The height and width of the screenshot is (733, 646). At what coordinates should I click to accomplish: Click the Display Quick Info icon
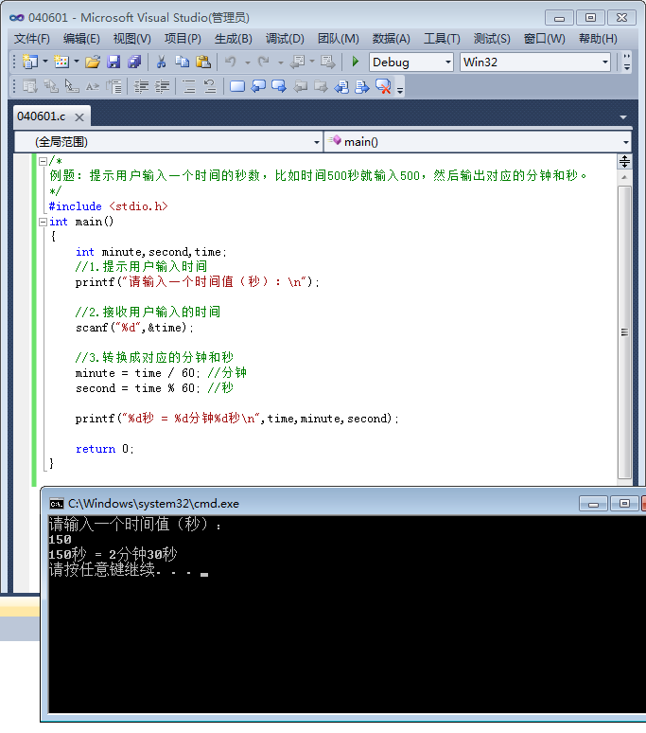coord(72,86)
